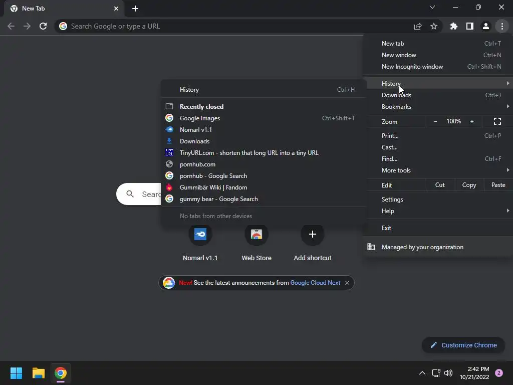Expand the Bookmarks submenu
The image size is (513, 385).
tap(438, 107)
